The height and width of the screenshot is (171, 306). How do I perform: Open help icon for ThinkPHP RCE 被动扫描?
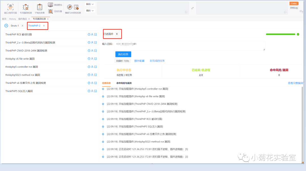pyautogui.click(x=89, y=34)
